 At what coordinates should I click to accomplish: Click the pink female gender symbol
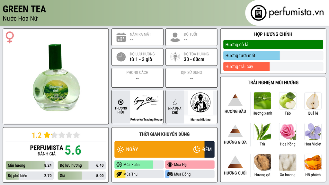[10, 37]
